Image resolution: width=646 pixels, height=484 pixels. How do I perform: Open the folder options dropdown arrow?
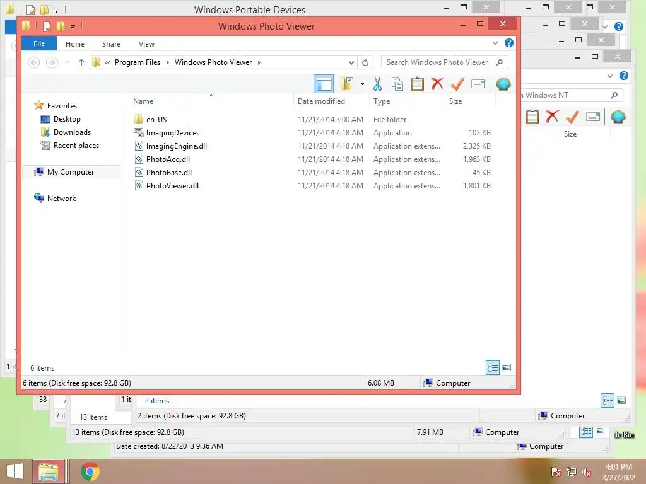pyautogui.click(x=363, y=84)
